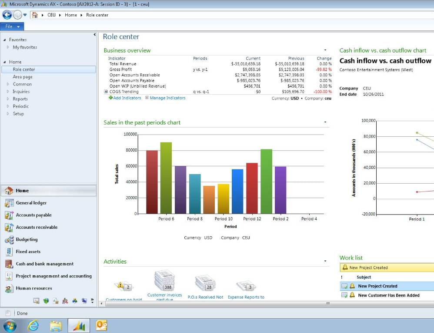434x333 pixels.
Task: Open the module overflow chevron menu
Action: (92, 300)
